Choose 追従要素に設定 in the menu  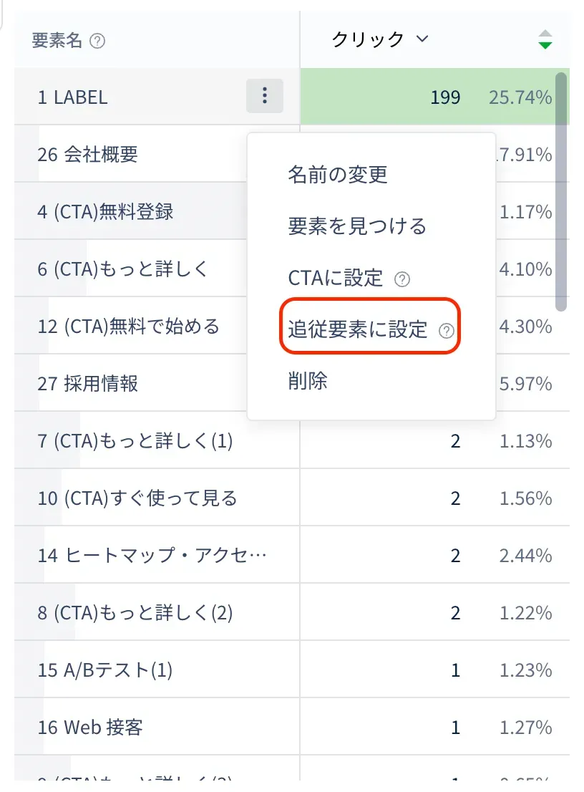click(x=358, y=329)
